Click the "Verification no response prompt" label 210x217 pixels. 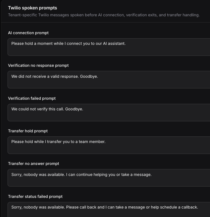click(38, 66)
